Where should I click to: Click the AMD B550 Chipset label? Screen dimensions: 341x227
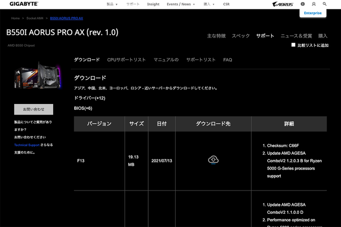tap(21, 46)
